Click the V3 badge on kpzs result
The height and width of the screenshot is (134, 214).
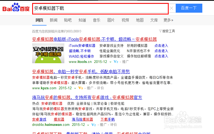coord(80,88)
